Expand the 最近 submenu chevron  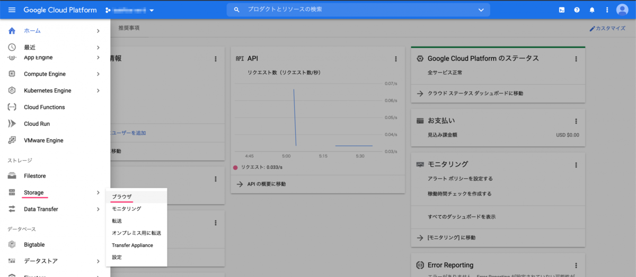[x=98, y=48]
